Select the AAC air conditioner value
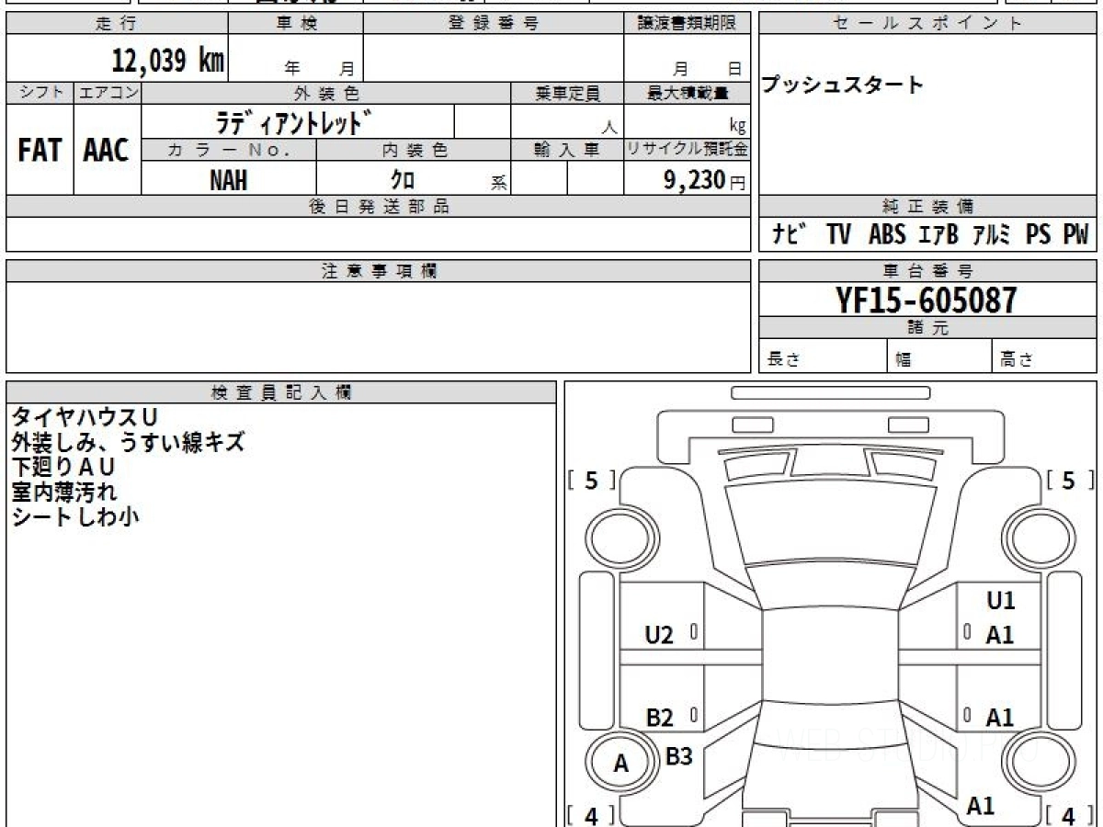The height and width of the screenshot is (827, 1103). [x=107, y=151]
